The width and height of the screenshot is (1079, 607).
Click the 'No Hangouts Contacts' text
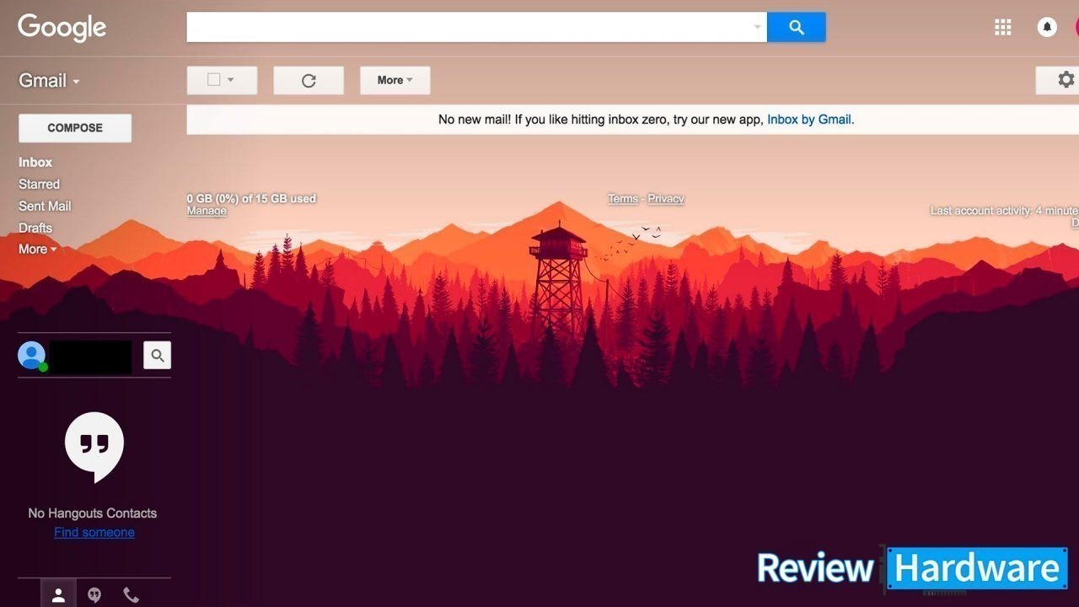pos(93,513)
